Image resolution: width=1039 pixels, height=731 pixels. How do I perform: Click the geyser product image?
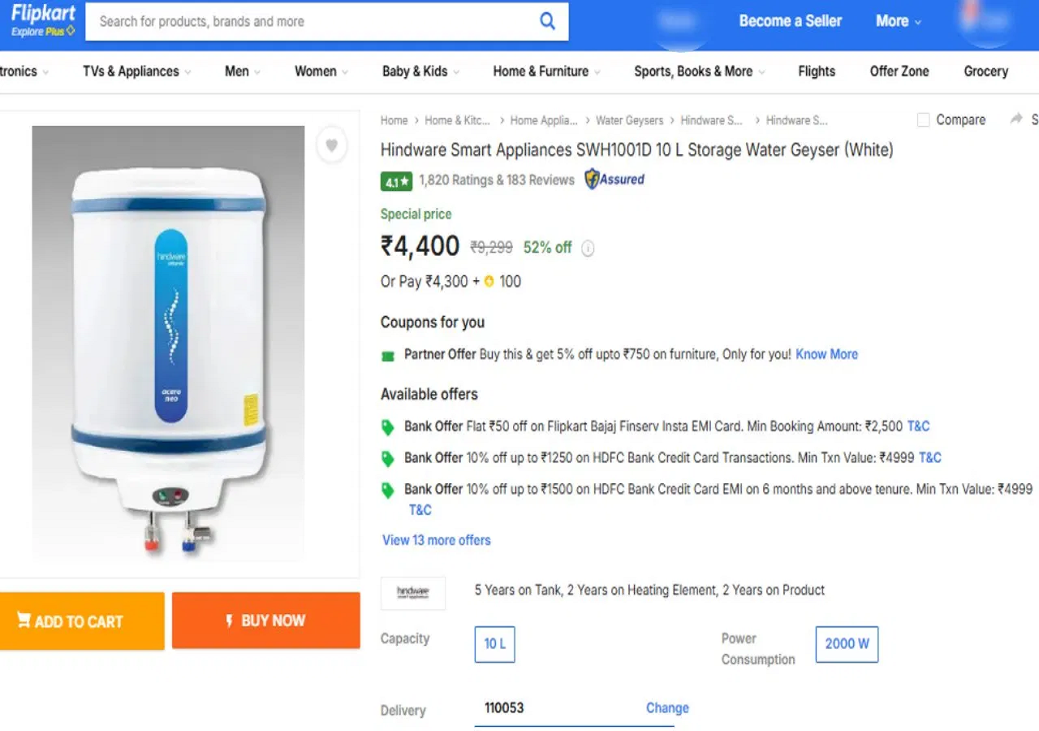(169, 344)
